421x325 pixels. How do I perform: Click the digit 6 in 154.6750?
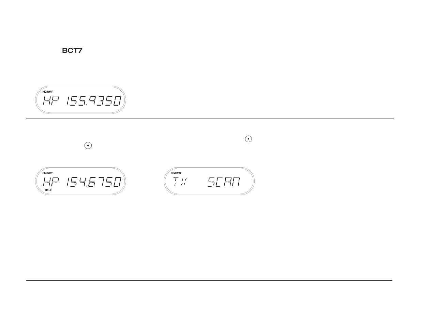tap(91, 182)
